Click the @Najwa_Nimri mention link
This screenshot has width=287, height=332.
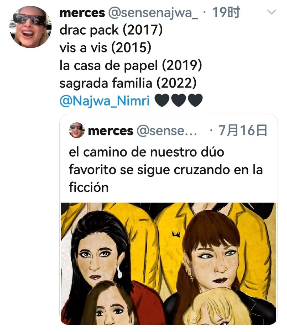(x=105, y=101)
